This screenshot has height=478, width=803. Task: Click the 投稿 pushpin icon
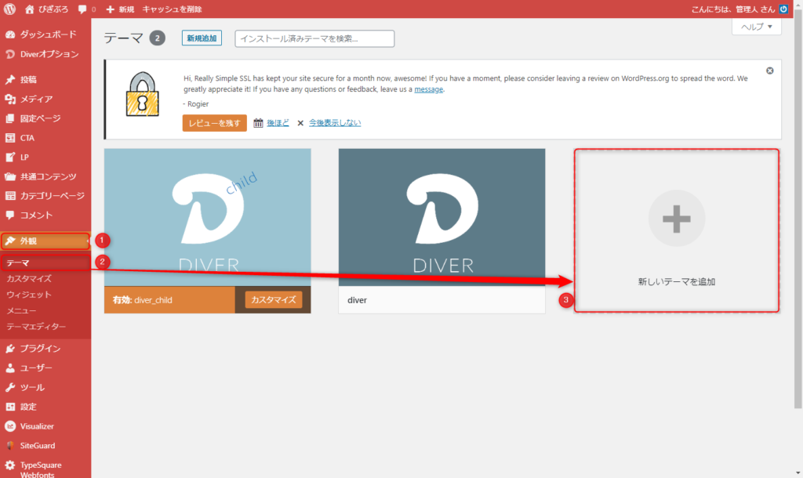10,79
